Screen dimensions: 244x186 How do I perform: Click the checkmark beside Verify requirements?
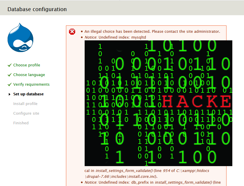point(10,85)
